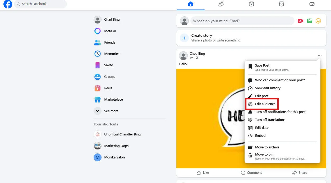This screenshot has height=183, width=331.
Task: Click the post author's avatar picture
Action: [183, 55]
